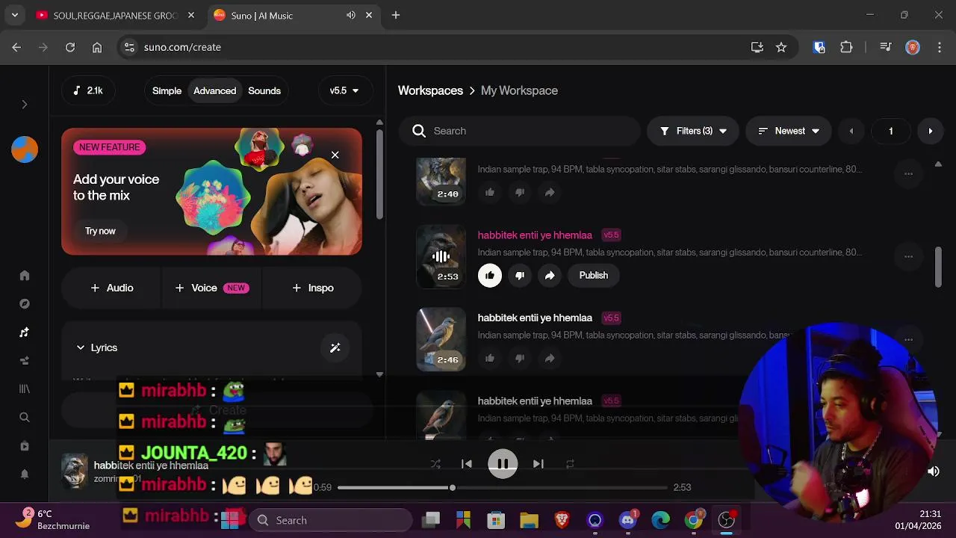The width and height of the screenshot is (956, 538).
Task: Open the 2:46 bird lightsaber song thumbnail
Action: click(441, 339)
